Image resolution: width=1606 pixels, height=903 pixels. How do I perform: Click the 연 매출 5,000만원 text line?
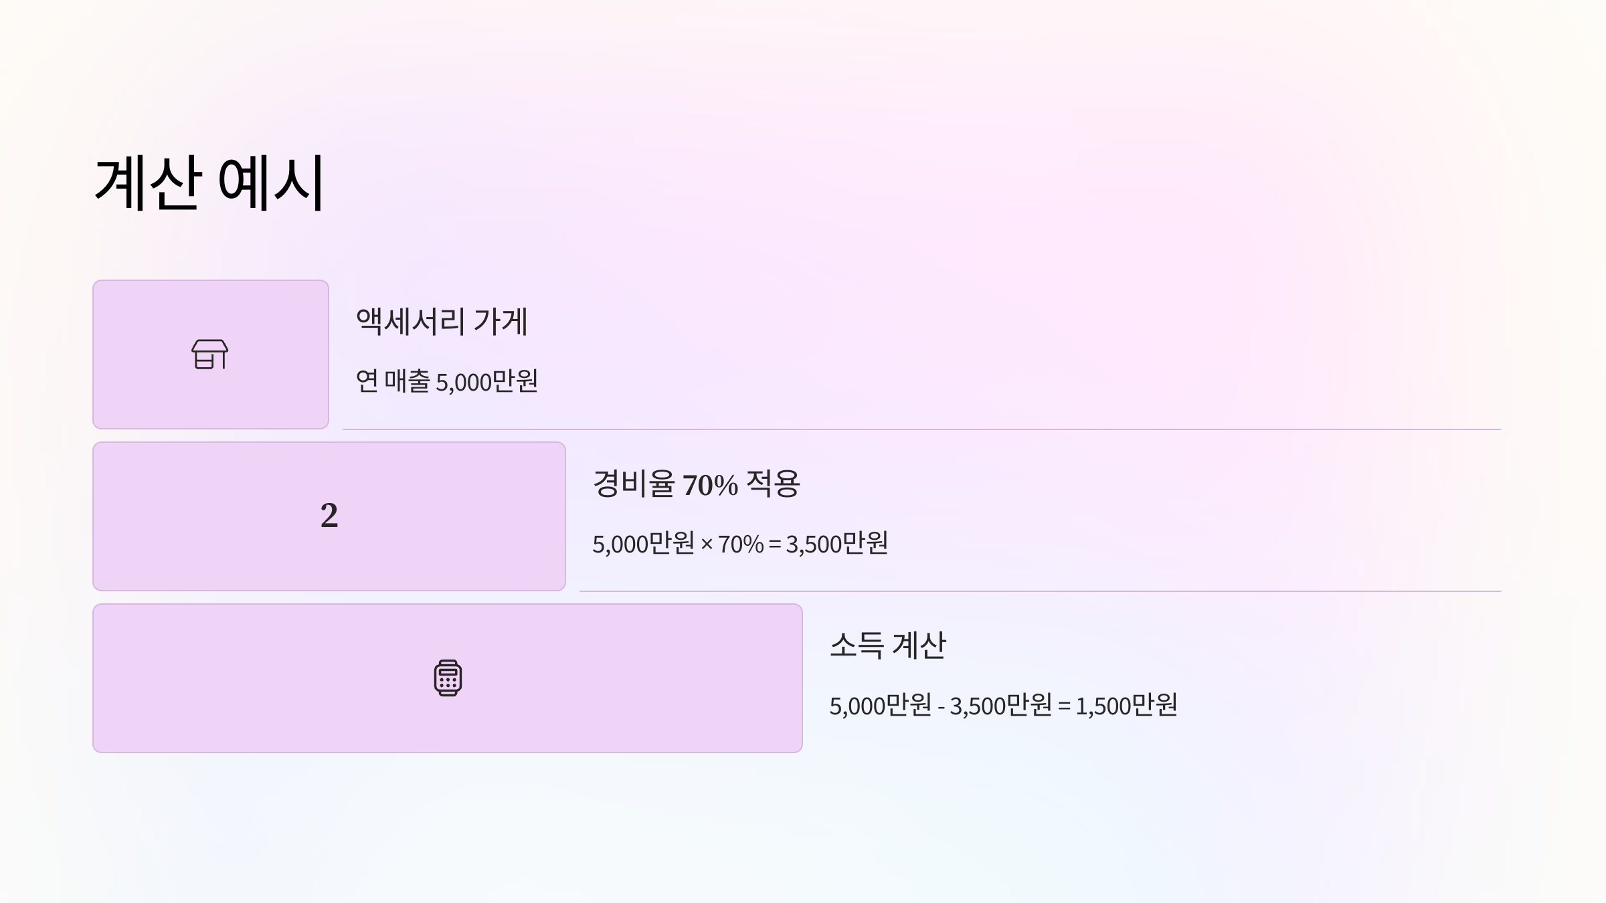click(446, 382)
